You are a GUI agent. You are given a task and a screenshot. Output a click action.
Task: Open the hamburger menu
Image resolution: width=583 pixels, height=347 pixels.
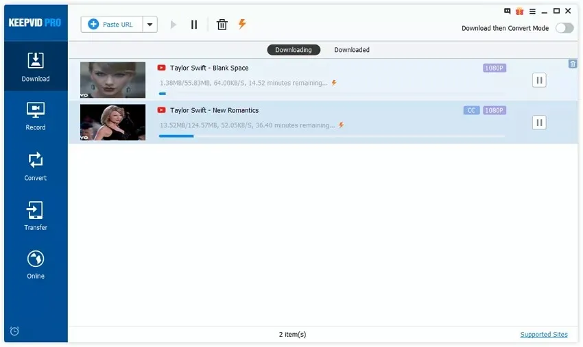[532, 12]
